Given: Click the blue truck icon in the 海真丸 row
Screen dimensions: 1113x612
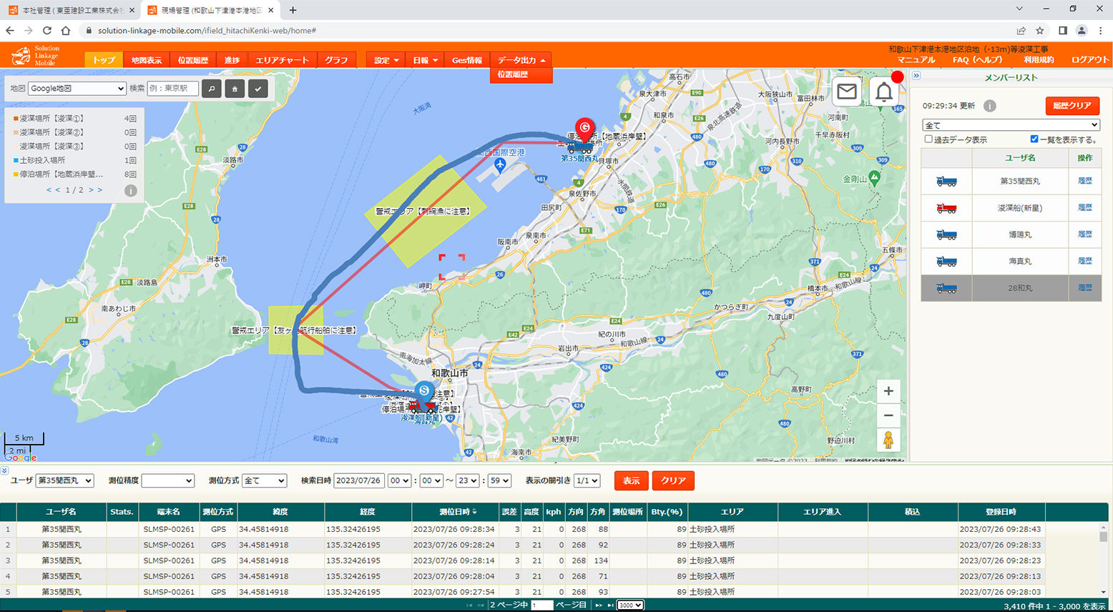Looking at the screenshot, I should tap(946, 261).
